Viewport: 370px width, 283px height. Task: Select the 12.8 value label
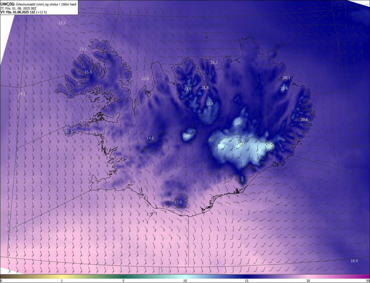point(210,104)
